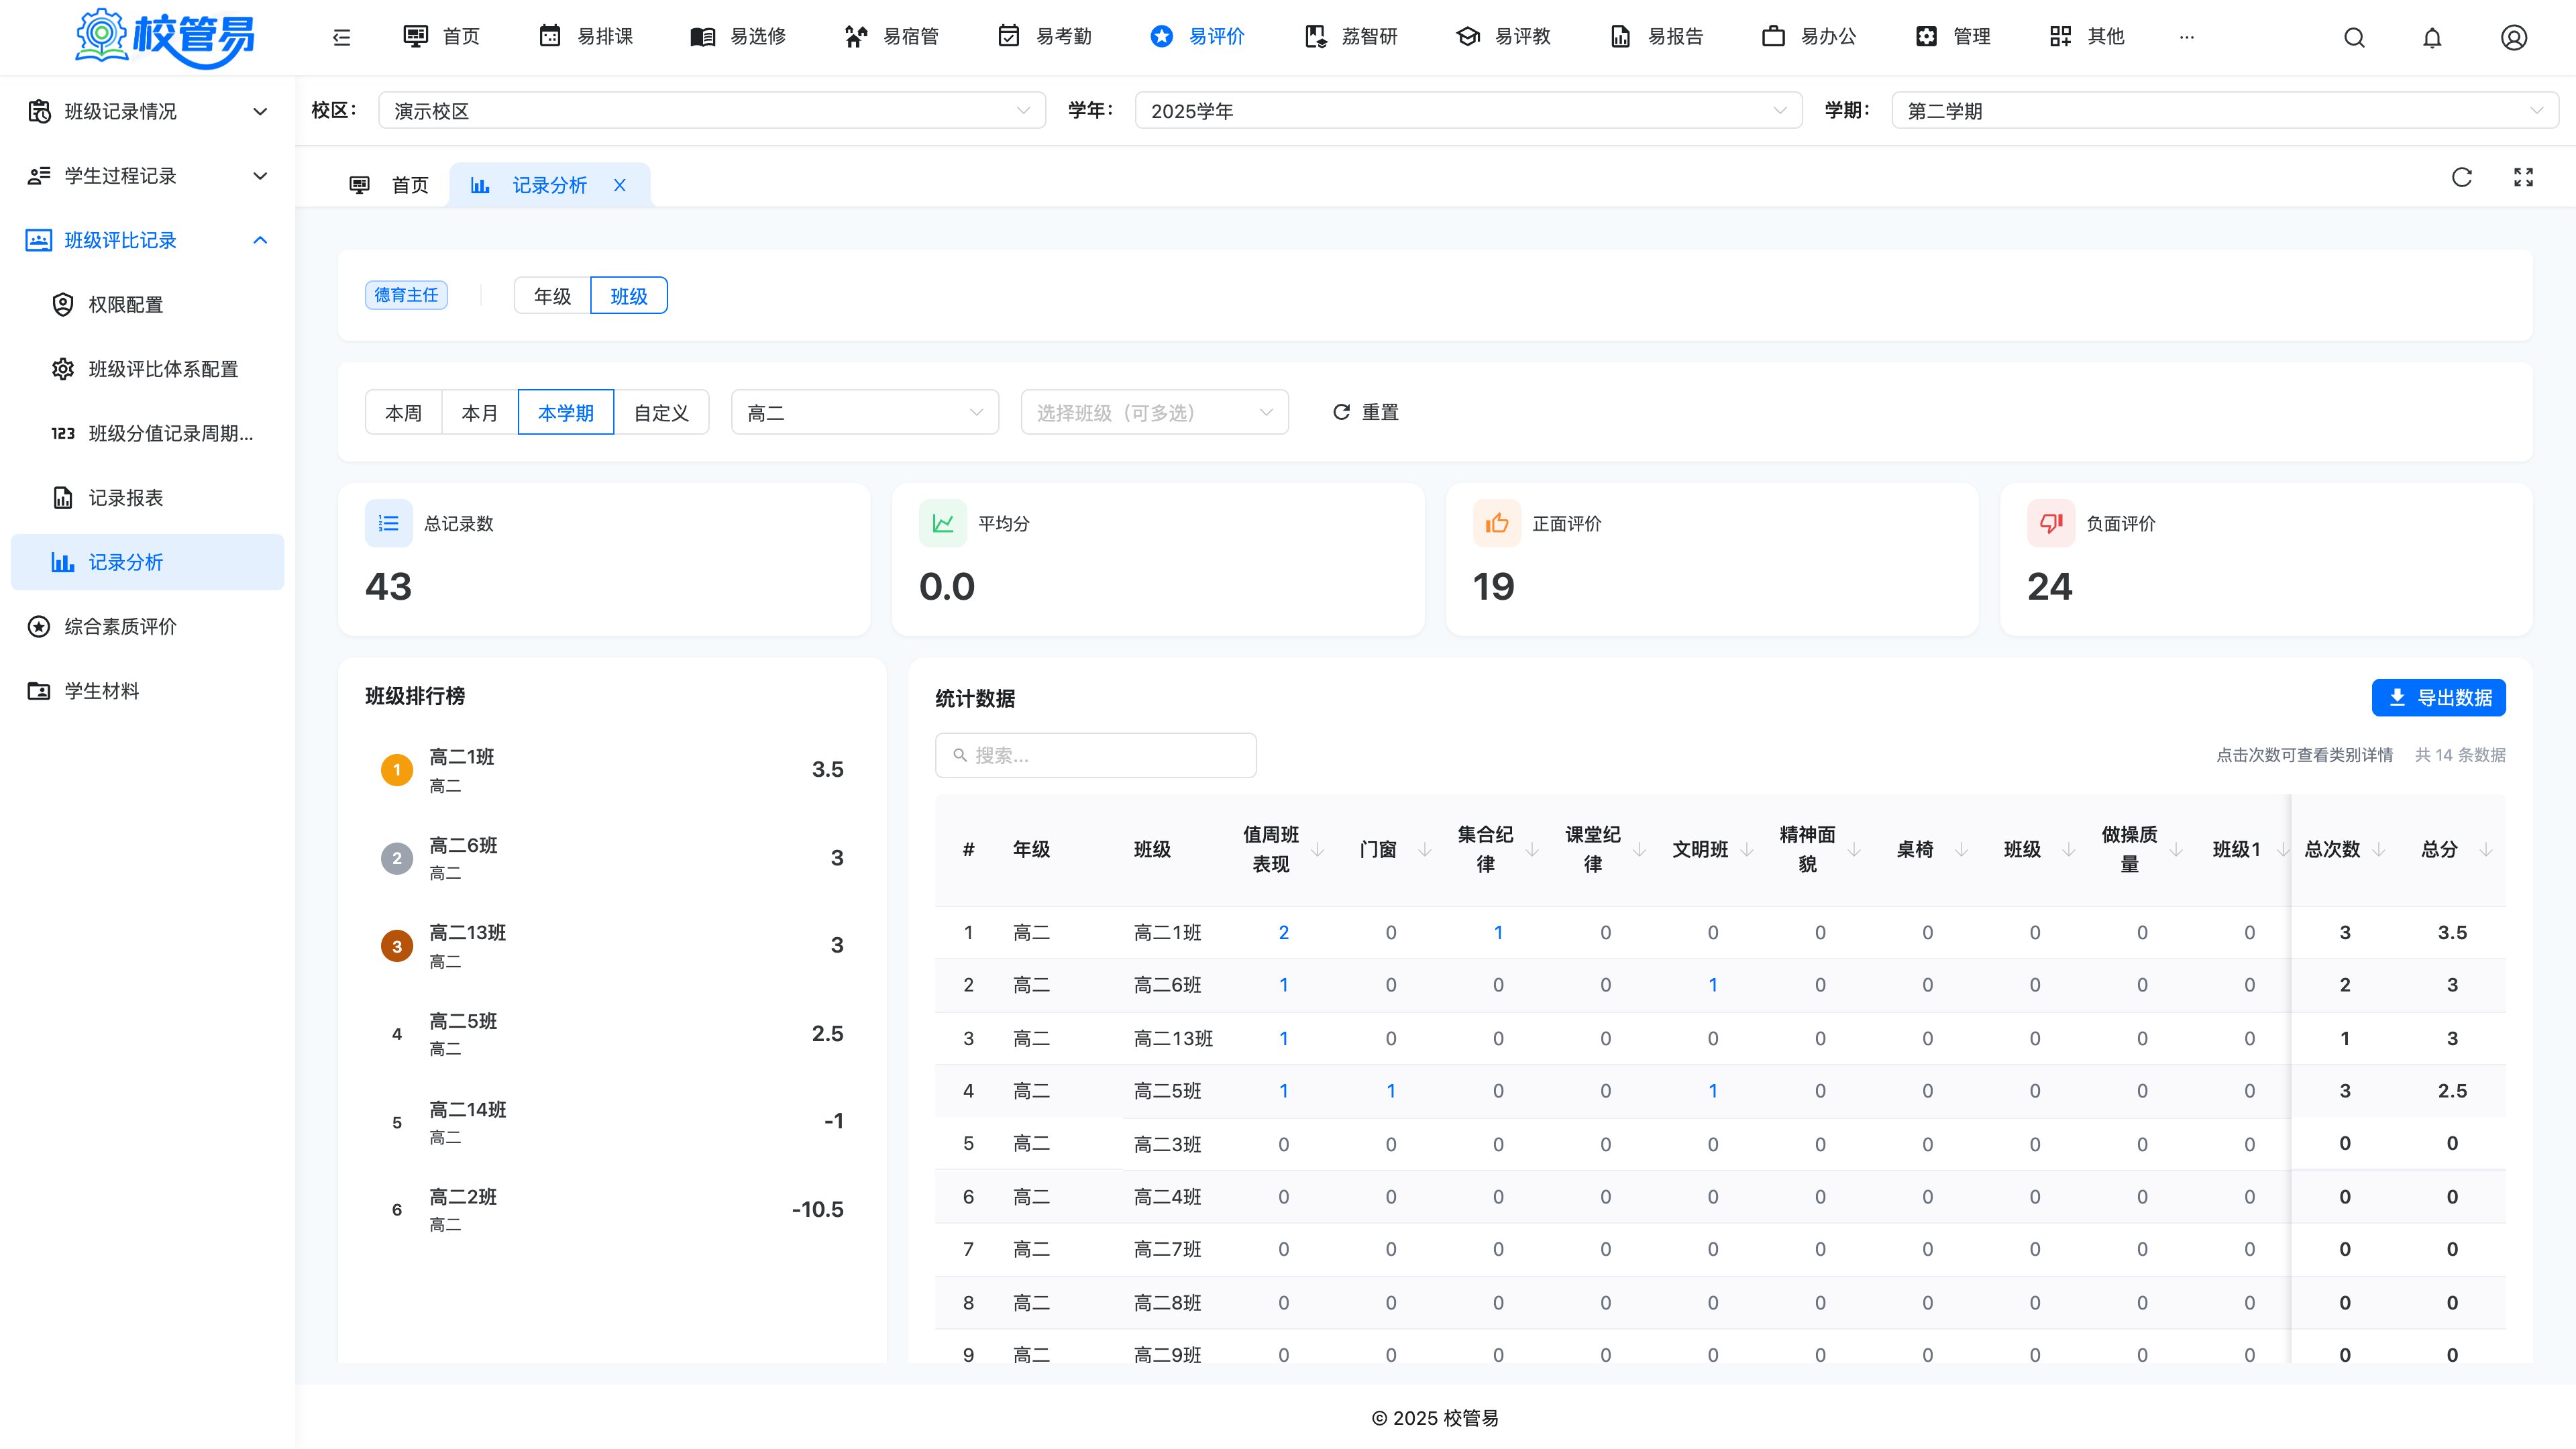Viewport: 2576px width, 1449px height.
Task: Refresh the page with reload icon
Action: (2462, 178)
